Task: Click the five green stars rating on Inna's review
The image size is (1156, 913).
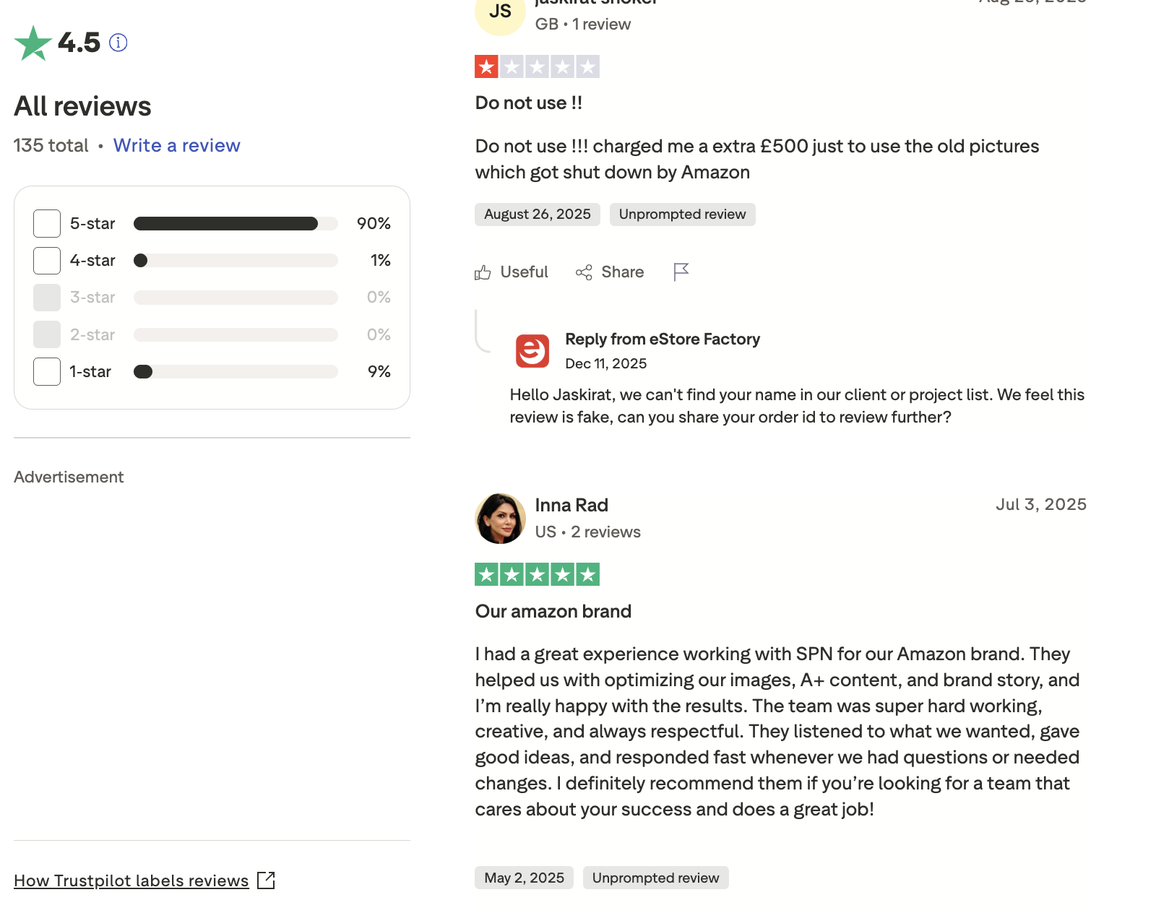Action: pyautogui.click(x=537, y=574)
